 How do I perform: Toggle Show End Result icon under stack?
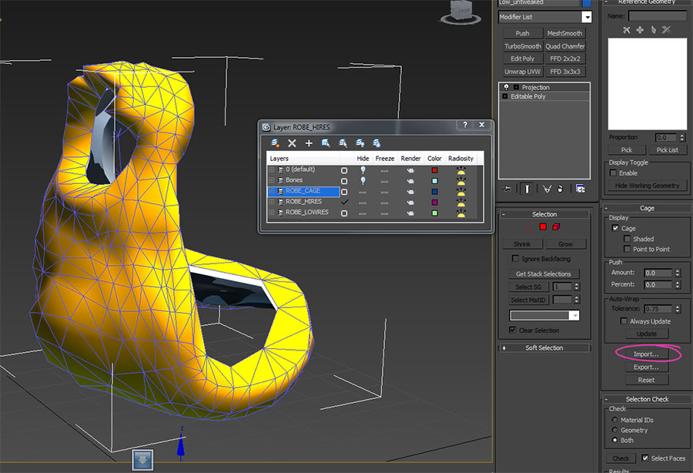tap(527, 189)
